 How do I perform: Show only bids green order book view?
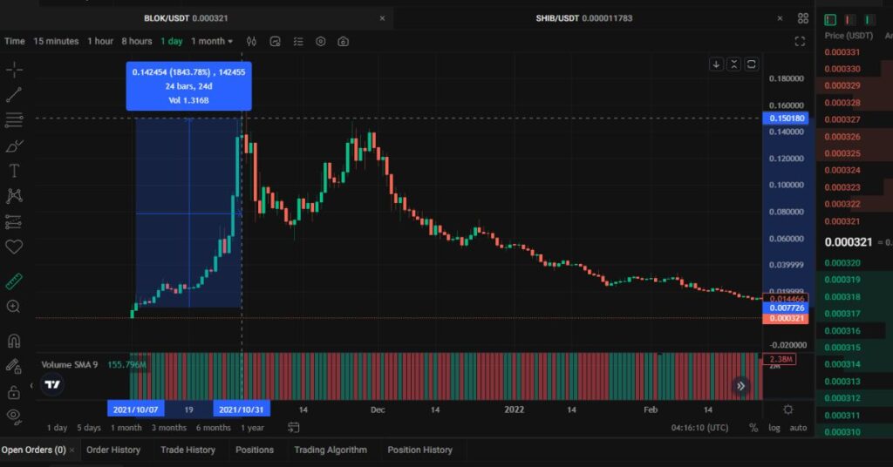pyautogui.click(x=869, y=20)
